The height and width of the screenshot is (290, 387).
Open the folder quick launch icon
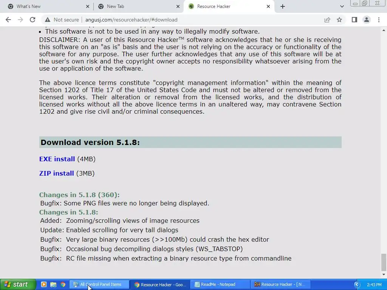click(x=53, y=284)
